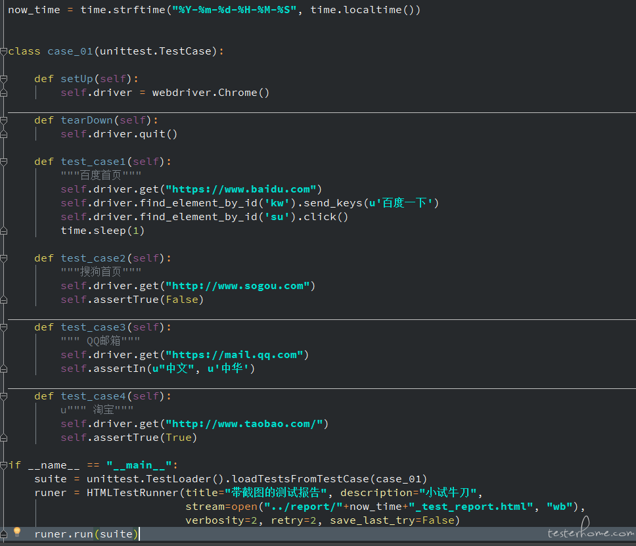
Task: Click the "__main__" string
Action: 139,465
